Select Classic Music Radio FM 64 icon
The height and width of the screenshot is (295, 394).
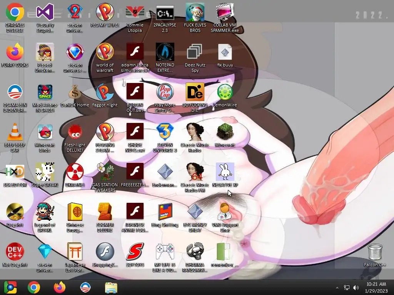[x=195, y=172]
